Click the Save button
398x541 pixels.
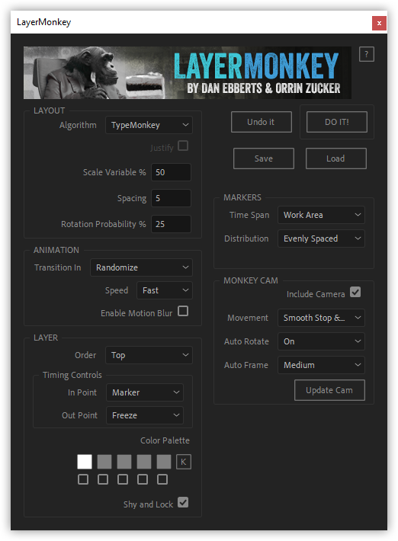pyautogui.click(x=264, y=158)
